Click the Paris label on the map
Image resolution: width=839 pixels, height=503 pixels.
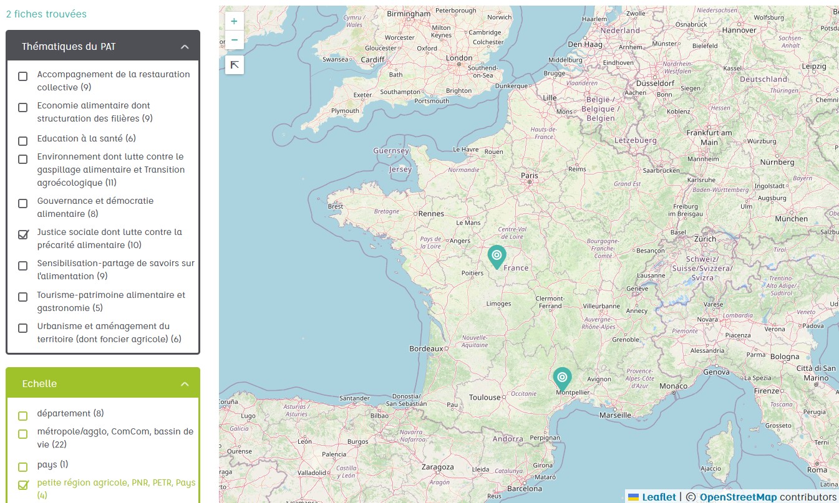click(x=529, y=176)
